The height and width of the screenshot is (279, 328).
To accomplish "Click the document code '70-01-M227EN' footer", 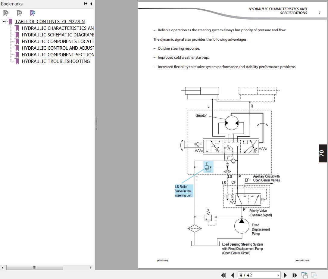I will pos(302,261).
